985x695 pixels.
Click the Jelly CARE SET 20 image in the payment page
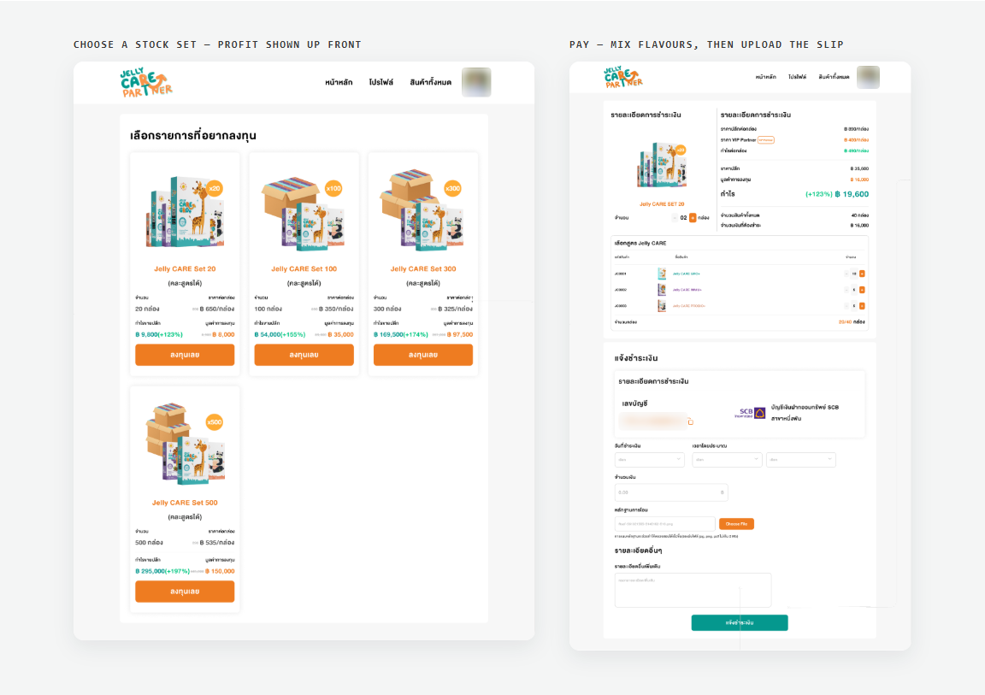662,165
